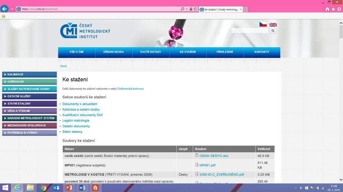Click the ČMI logo

pyautogui.click(x=85, y=31)
